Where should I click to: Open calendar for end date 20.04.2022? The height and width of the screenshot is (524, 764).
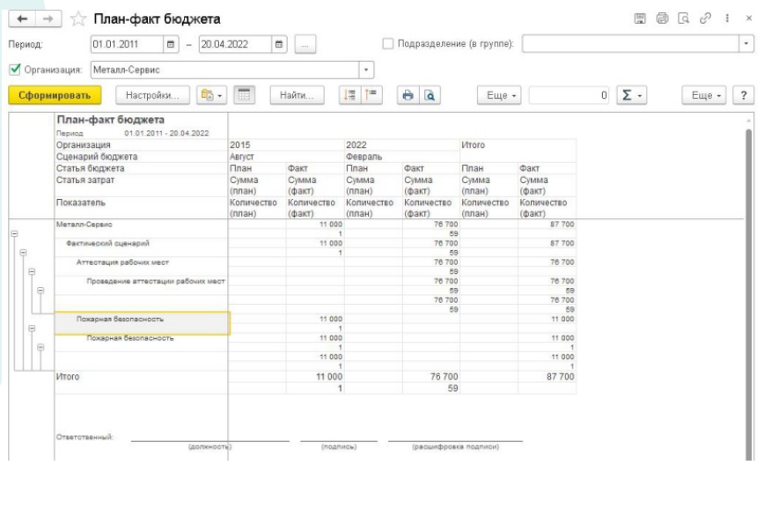[279, 44]
